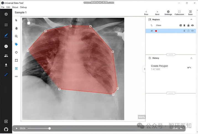Click the Save button
198x134 pixels.
point(191,13)
